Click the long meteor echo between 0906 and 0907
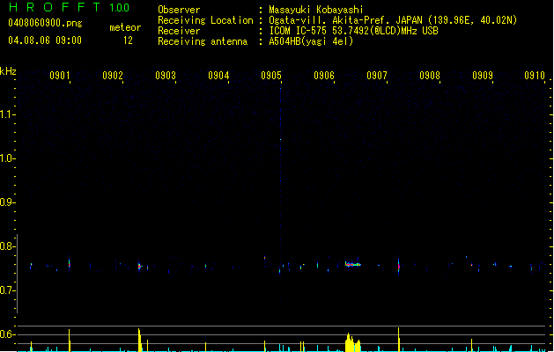Viewport: 554px width, 352px height. coord(352,264)
